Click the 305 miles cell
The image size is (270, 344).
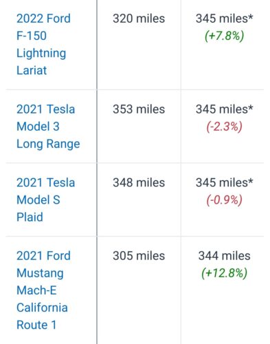[x=139, y=256]
